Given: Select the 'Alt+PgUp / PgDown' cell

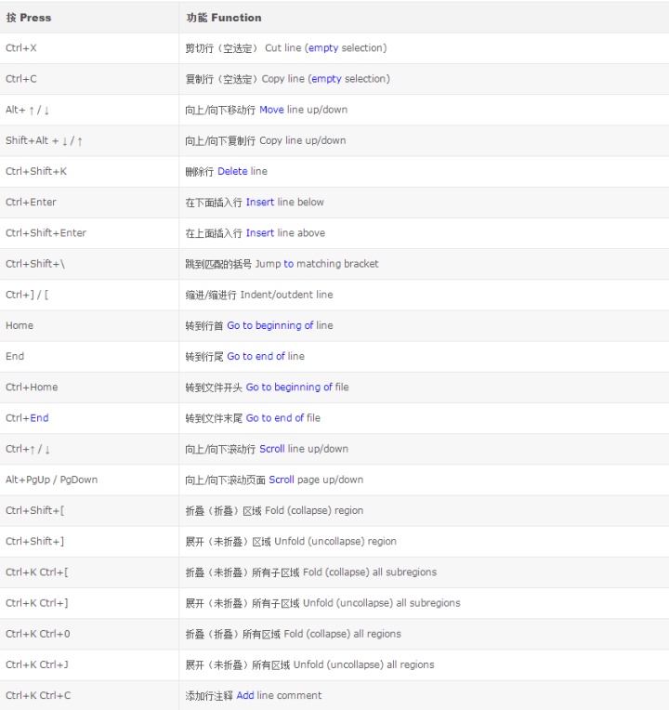Looking at the screenshot, I should click(x=89, y=480).
